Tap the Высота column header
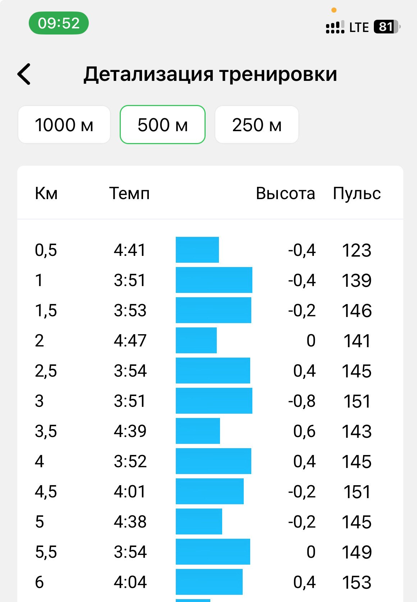 [x=285, y=193]
